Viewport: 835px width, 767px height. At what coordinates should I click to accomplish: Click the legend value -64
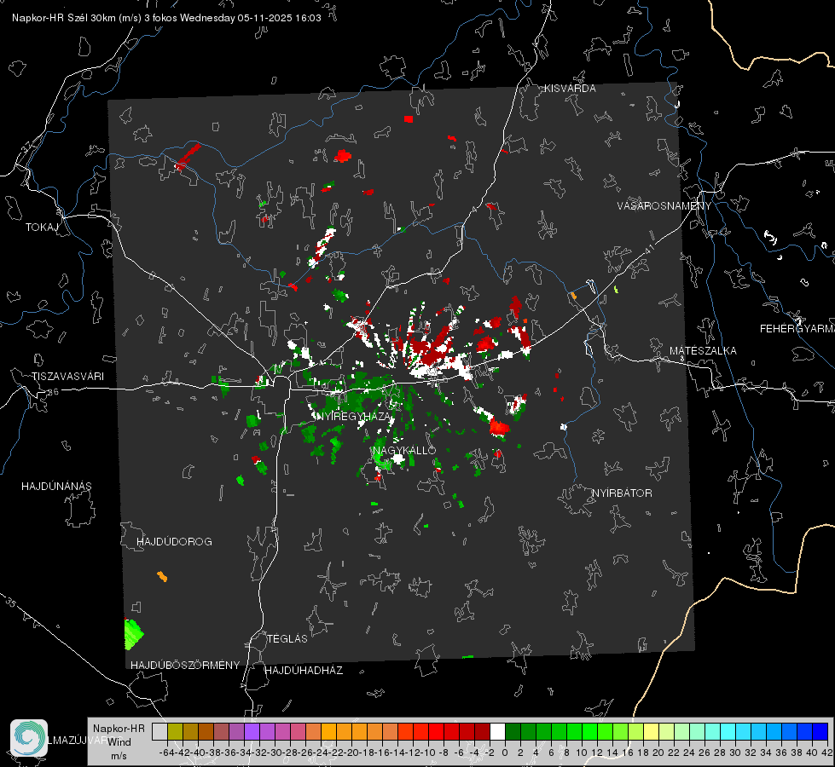(167, 753)
